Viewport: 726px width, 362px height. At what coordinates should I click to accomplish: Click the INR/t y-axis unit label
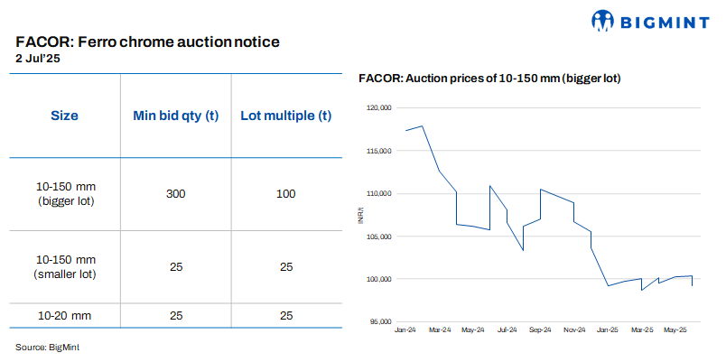[360, 215]
